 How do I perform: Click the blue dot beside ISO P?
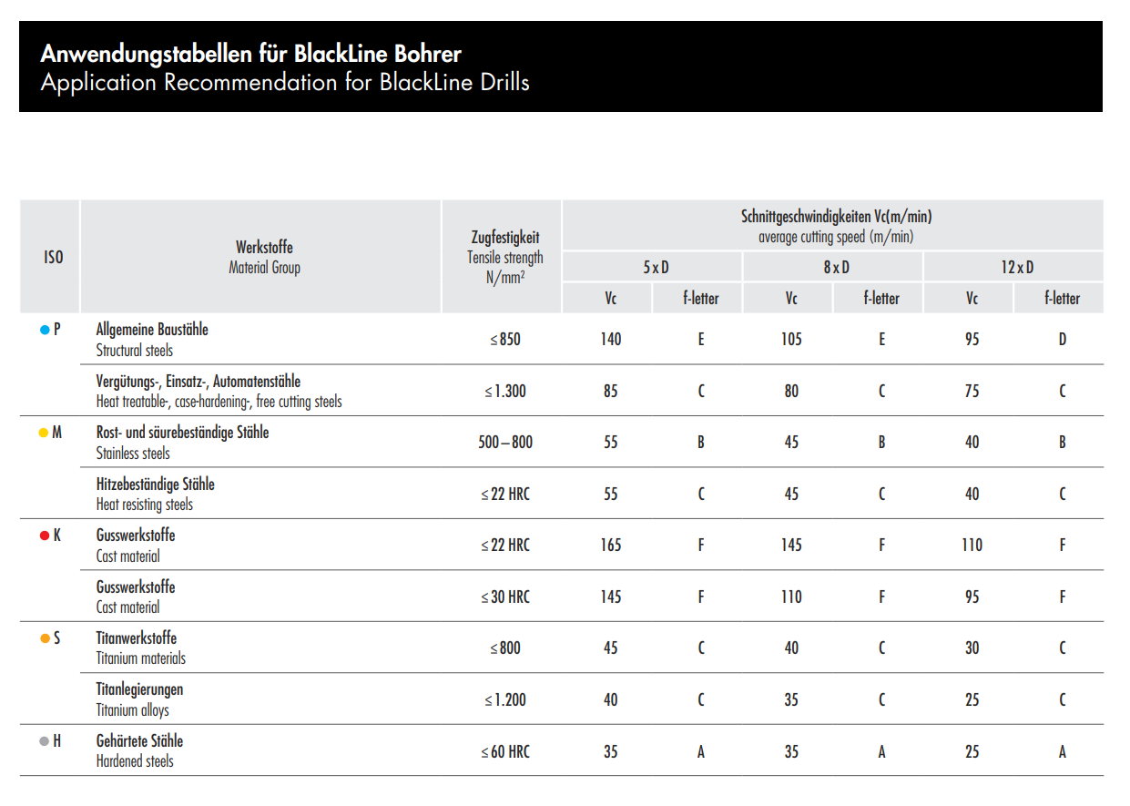coord(44,330)
